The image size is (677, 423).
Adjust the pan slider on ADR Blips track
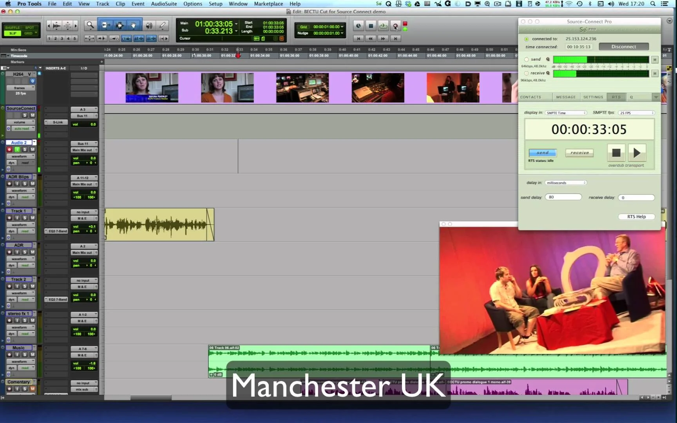click(84, 197)
